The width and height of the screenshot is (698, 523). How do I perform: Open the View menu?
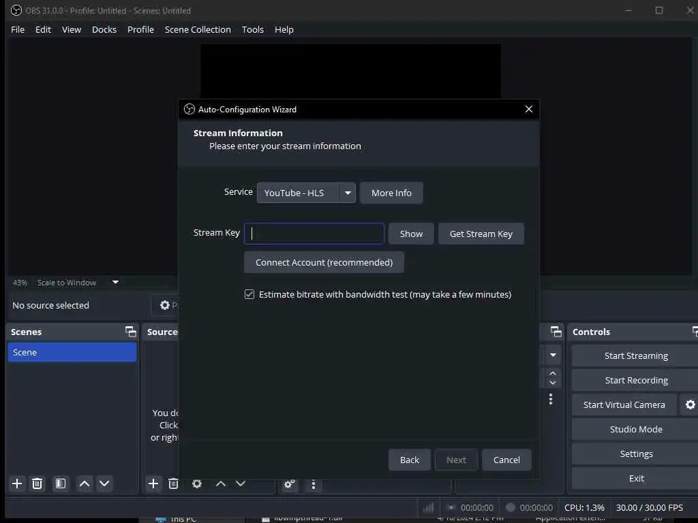72,29
